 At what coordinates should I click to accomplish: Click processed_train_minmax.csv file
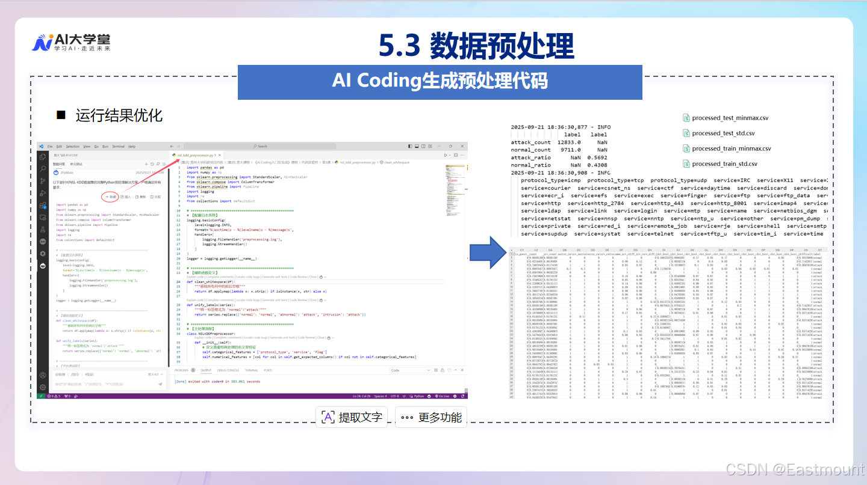tap(727, 148)
